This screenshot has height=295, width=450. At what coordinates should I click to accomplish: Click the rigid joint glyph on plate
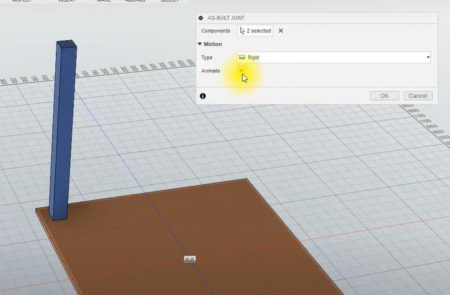190,259
